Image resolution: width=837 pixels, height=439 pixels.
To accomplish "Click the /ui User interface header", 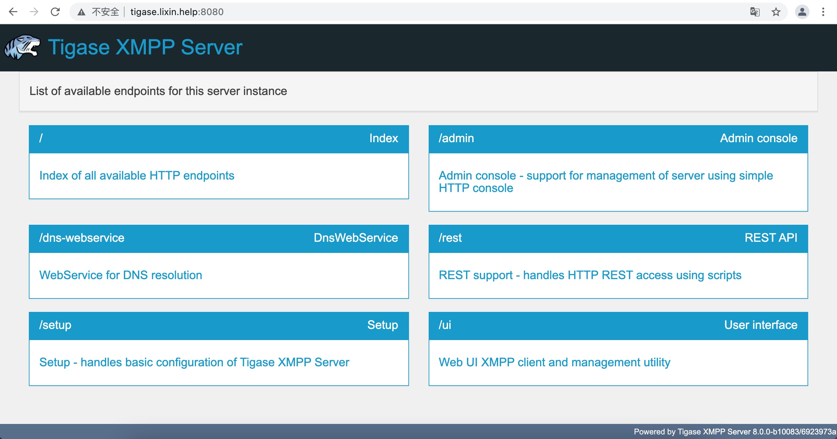I will coord(618,325).
